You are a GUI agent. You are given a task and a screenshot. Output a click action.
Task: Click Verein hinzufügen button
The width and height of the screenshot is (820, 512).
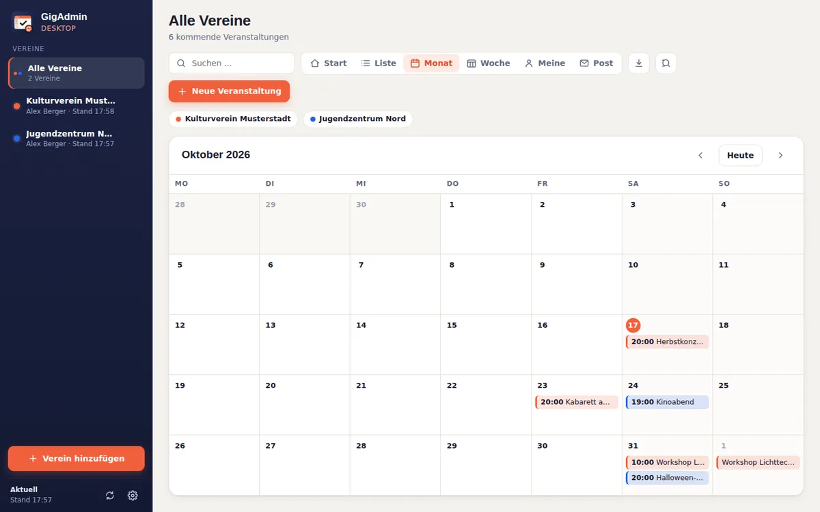76,458
